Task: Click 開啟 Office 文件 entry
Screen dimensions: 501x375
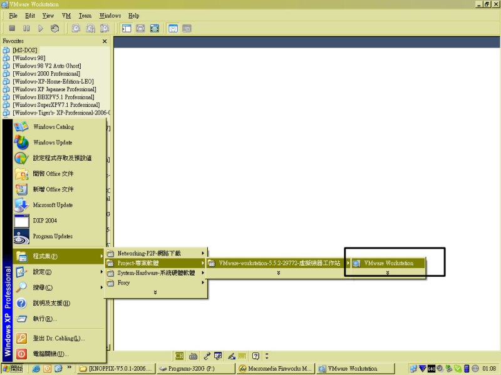Action: 59,174
